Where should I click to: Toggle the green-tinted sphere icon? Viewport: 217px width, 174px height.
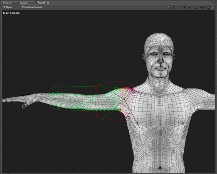pyautogui.click(x=190, y=7)
